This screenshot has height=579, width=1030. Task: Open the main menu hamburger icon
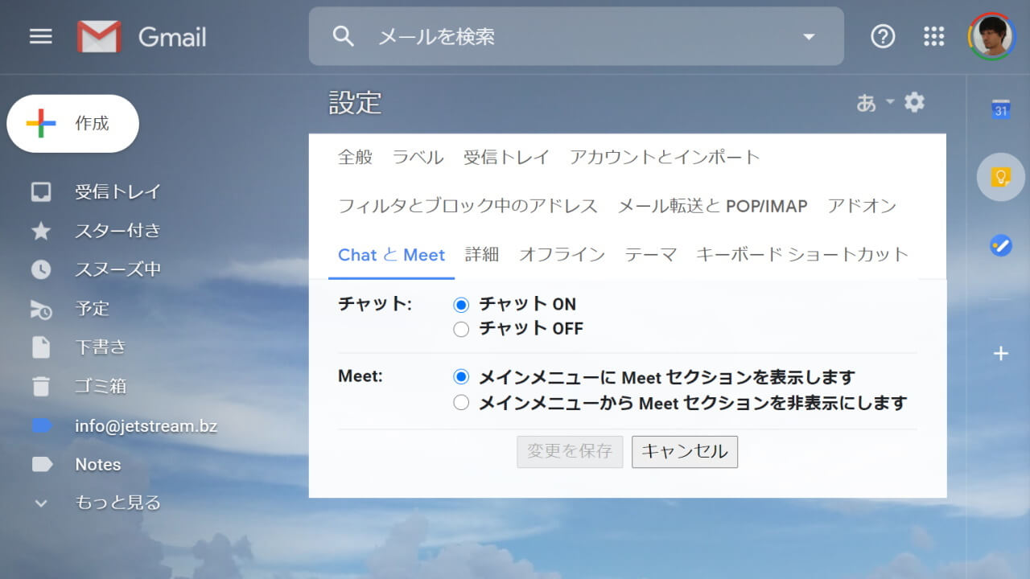[x=40, y=37]
